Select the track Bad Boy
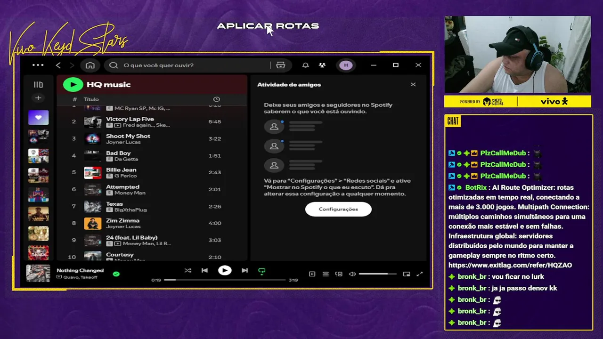 (x=118, y=153)
